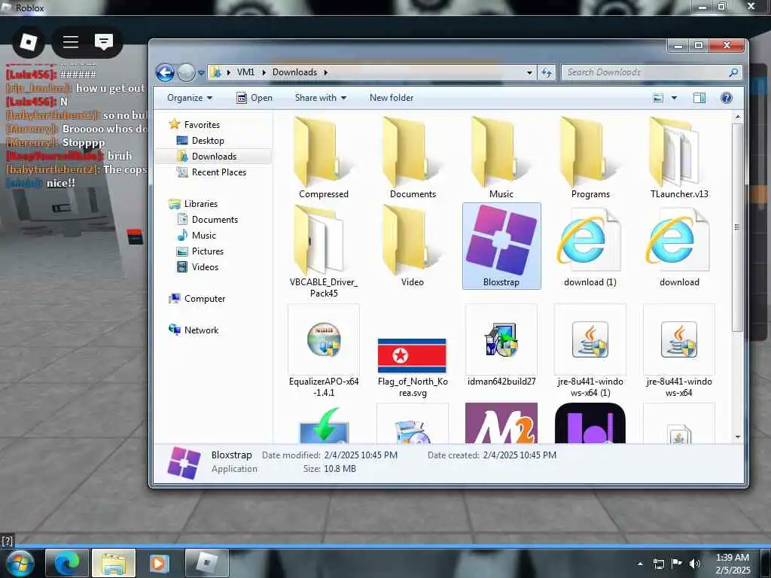
Task: Open Windows Media Player from taskbar
Action: click(x=158, y=563)
